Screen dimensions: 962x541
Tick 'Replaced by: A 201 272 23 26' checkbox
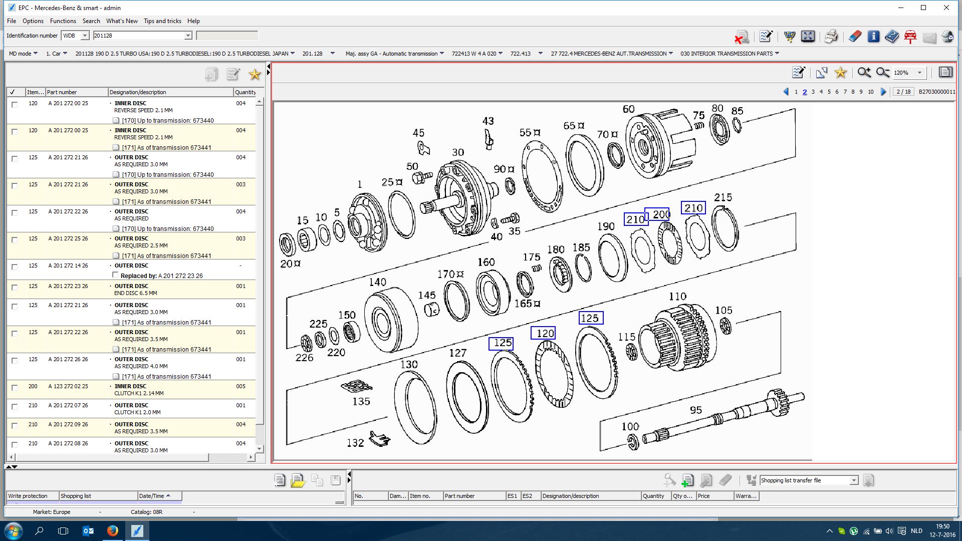115,275
